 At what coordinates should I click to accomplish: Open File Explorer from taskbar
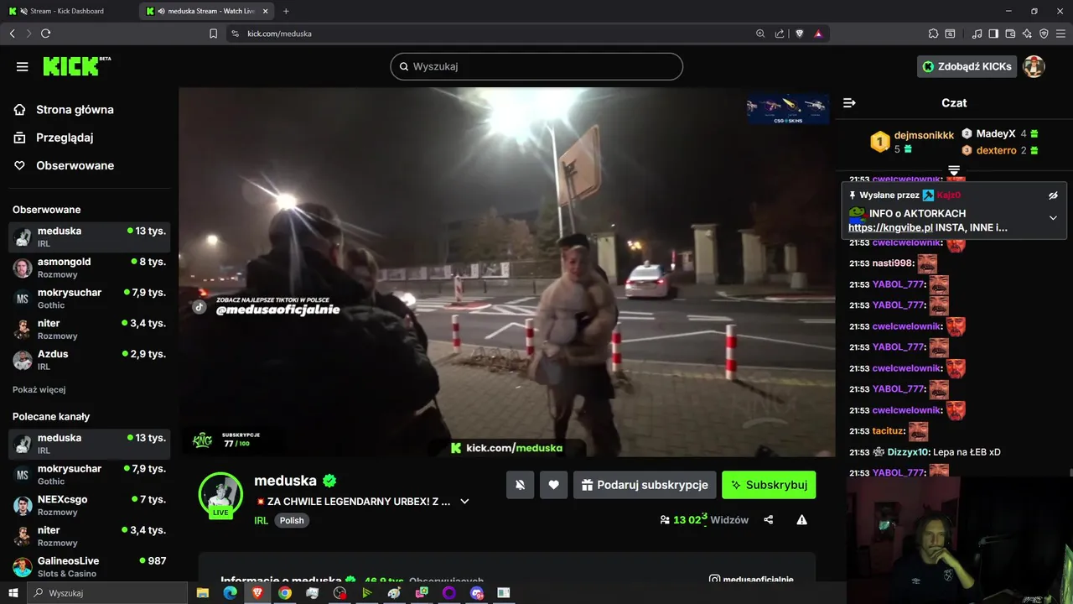click(202, 593)
